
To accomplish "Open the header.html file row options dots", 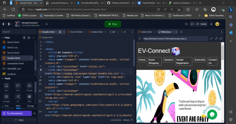I will coord(31,58).
